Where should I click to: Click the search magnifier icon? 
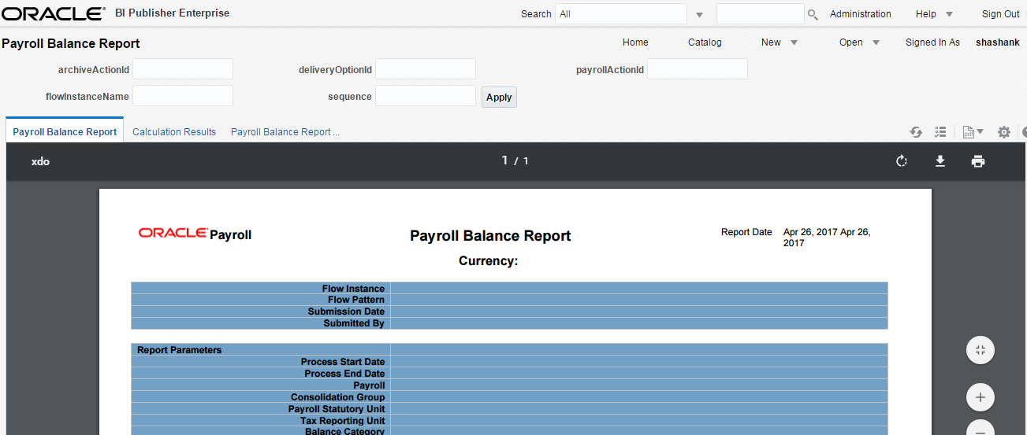click(x=813, y=14)
